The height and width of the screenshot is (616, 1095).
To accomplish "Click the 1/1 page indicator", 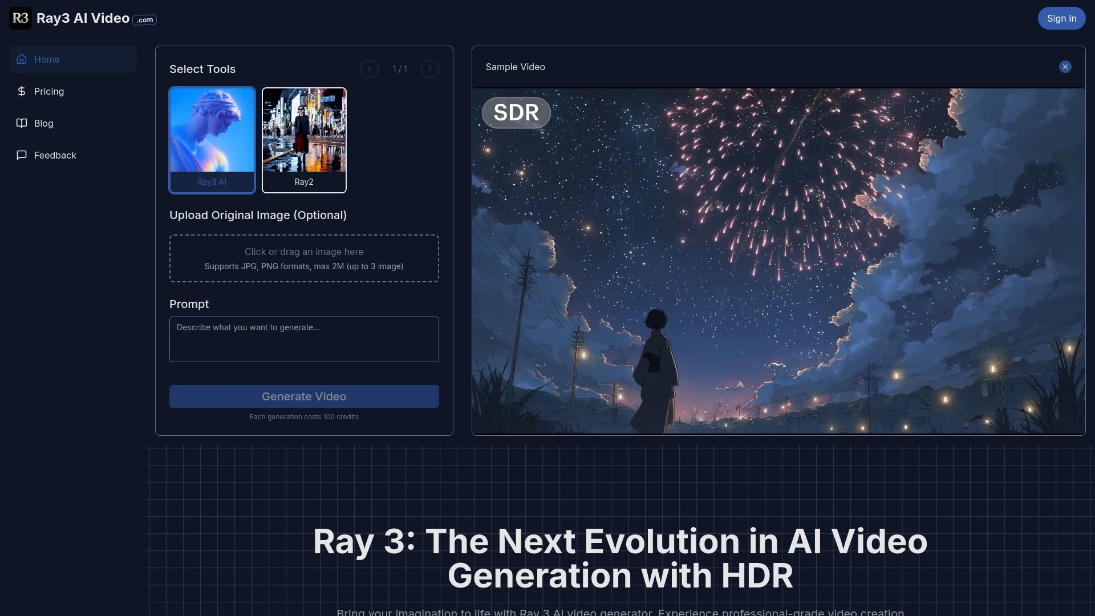I will (400, 69).
